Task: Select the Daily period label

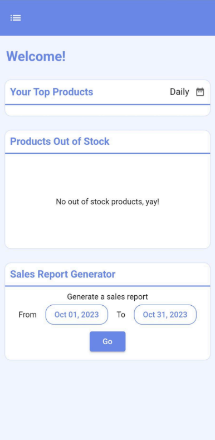Action: tap(179, 92)
